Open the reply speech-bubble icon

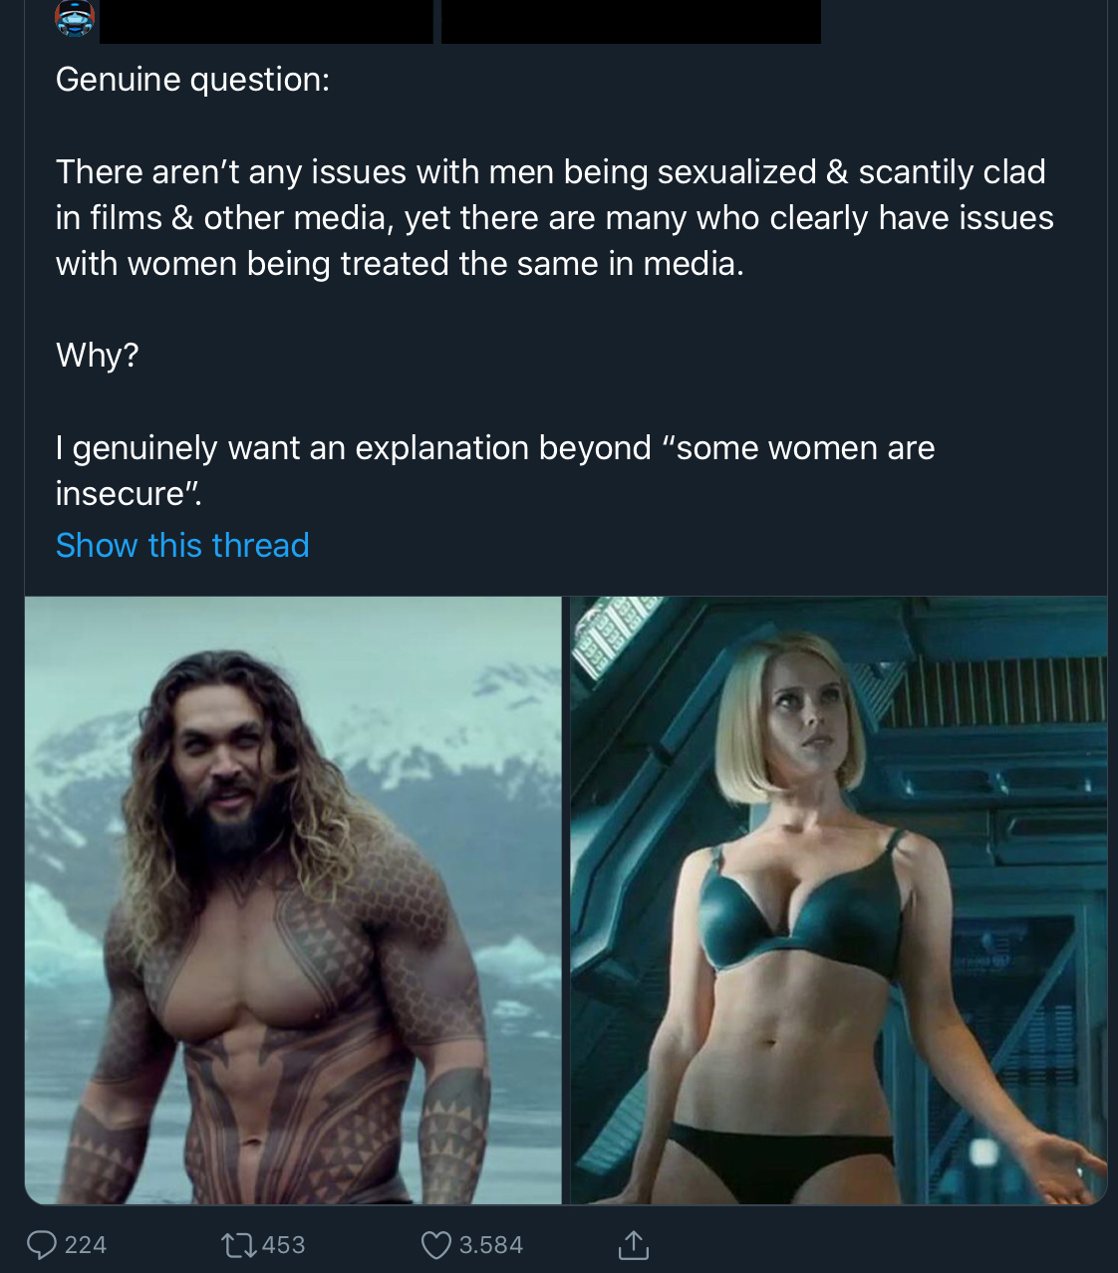[41, 1244]
